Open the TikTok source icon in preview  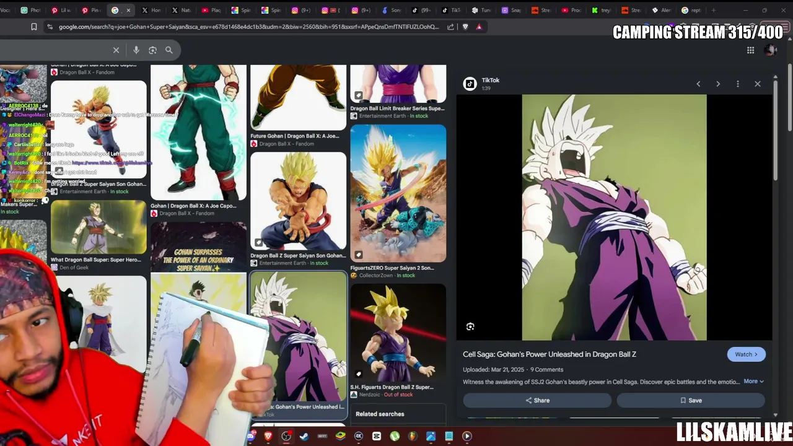coord(470,84)
